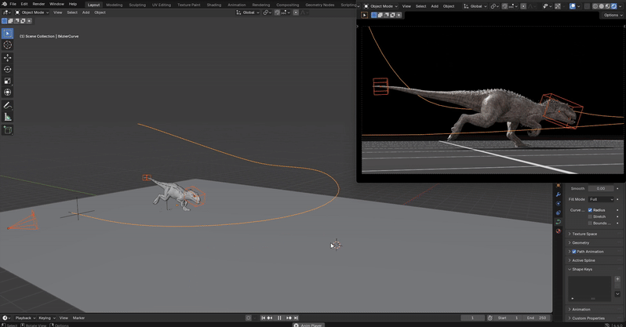Open the Modifiers properties tab (wrench)
The width and height of the screenshot is (626, 327).
tap(558, 194)
